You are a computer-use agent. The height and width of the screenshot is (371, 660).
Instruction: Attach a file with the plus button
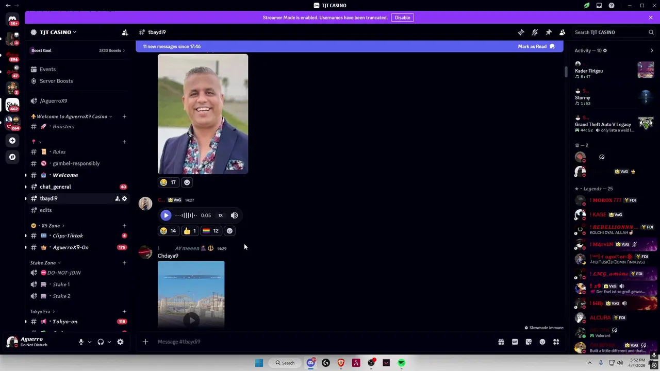tap(145, 342)
